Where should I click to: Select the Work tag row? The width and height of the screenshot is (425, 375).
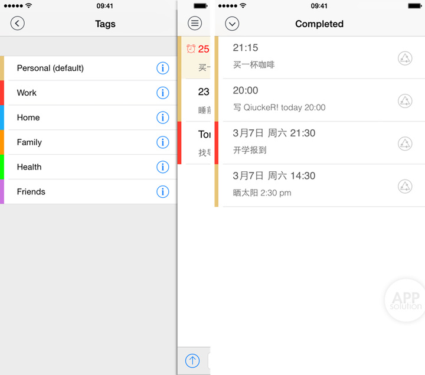(x=77, y=93)
